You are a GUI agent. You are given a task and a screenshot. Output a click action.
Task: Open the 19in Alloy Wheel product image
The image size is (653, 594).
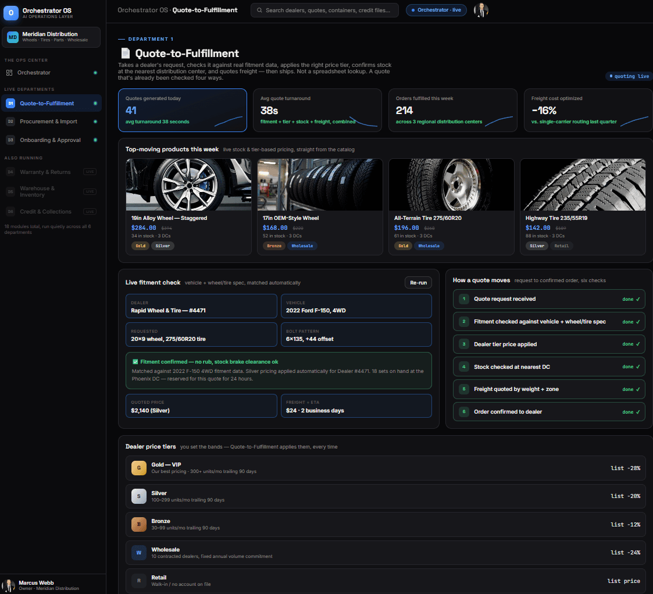click(188, 184)
